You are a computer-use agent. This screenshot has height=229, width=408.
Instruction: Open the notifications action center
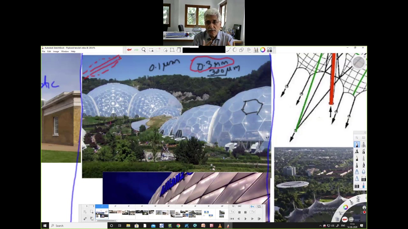click(x=361, y=226)
